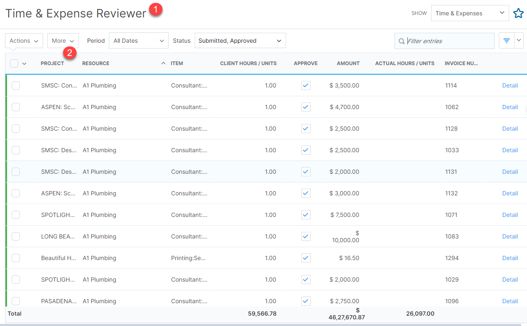The width and height of the screenshot is (527, 326).
Task: Sort by Resource column arrow
Action: pyautogui.click(x=163, y=63)
